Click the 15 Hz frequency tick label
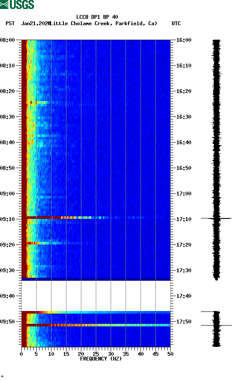The height and width of the screenshot is (381, 235). [66, 354]
